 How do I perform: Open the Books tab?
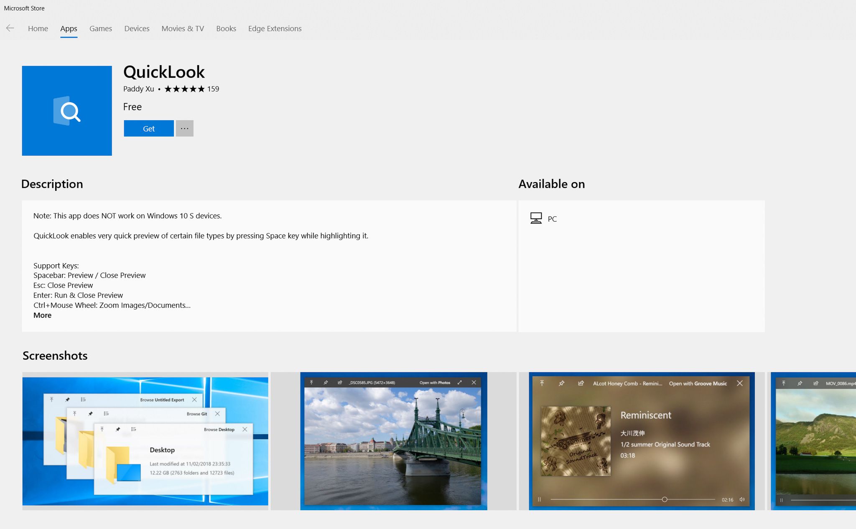tap(226, 28)
